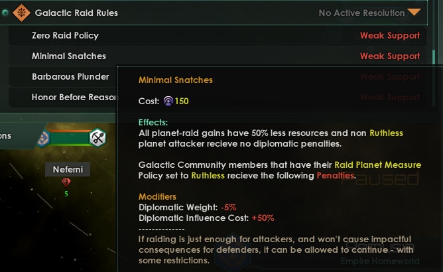The height and width of the screenshot is (272, 443).
Task: Click Weak Support for Zero Raid Policy
Action: tap(390, 36)
